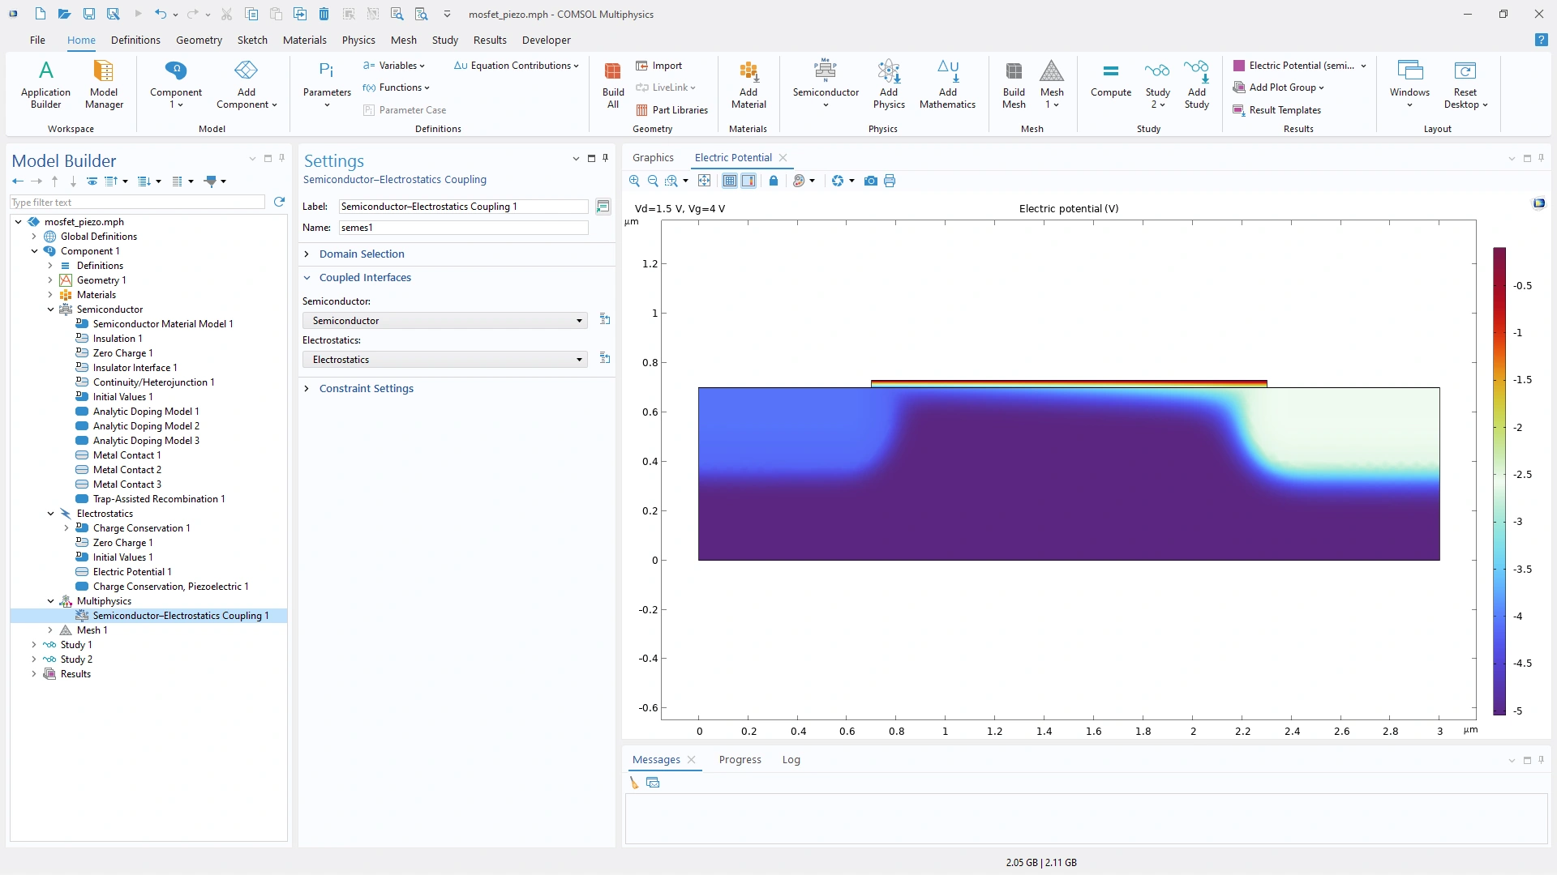Click the plot color legend bar
This screenshot has height=875, width=1557.
click(x=1499, y=481)
